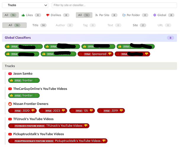Click thumbs-up icon on TheCarGuyOnline's frontier pill
The width and height of the screenshot is (180, 148).
pyautogui.click(x=11, y=96)
